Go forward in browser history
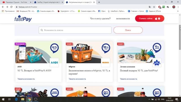 (x=7, y=7)
